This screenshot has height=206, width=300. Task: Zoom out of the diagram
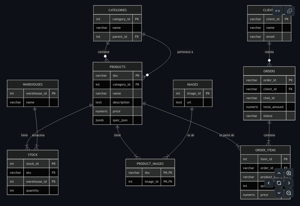(x=289, y=193)
